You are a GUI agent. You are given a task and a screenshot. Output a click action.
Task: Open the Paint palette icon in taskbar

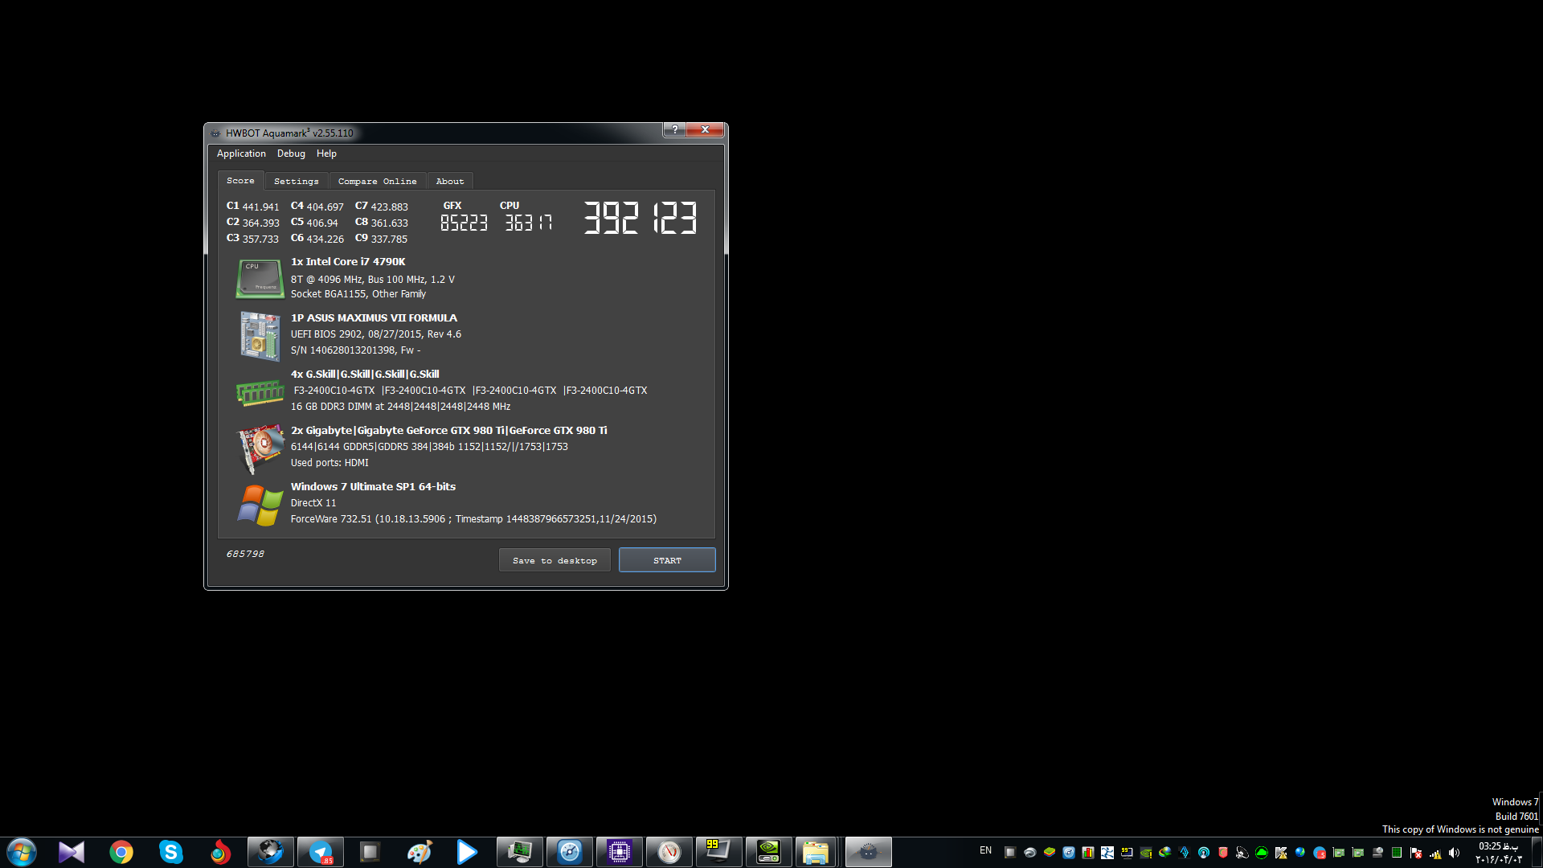point(420,852)
